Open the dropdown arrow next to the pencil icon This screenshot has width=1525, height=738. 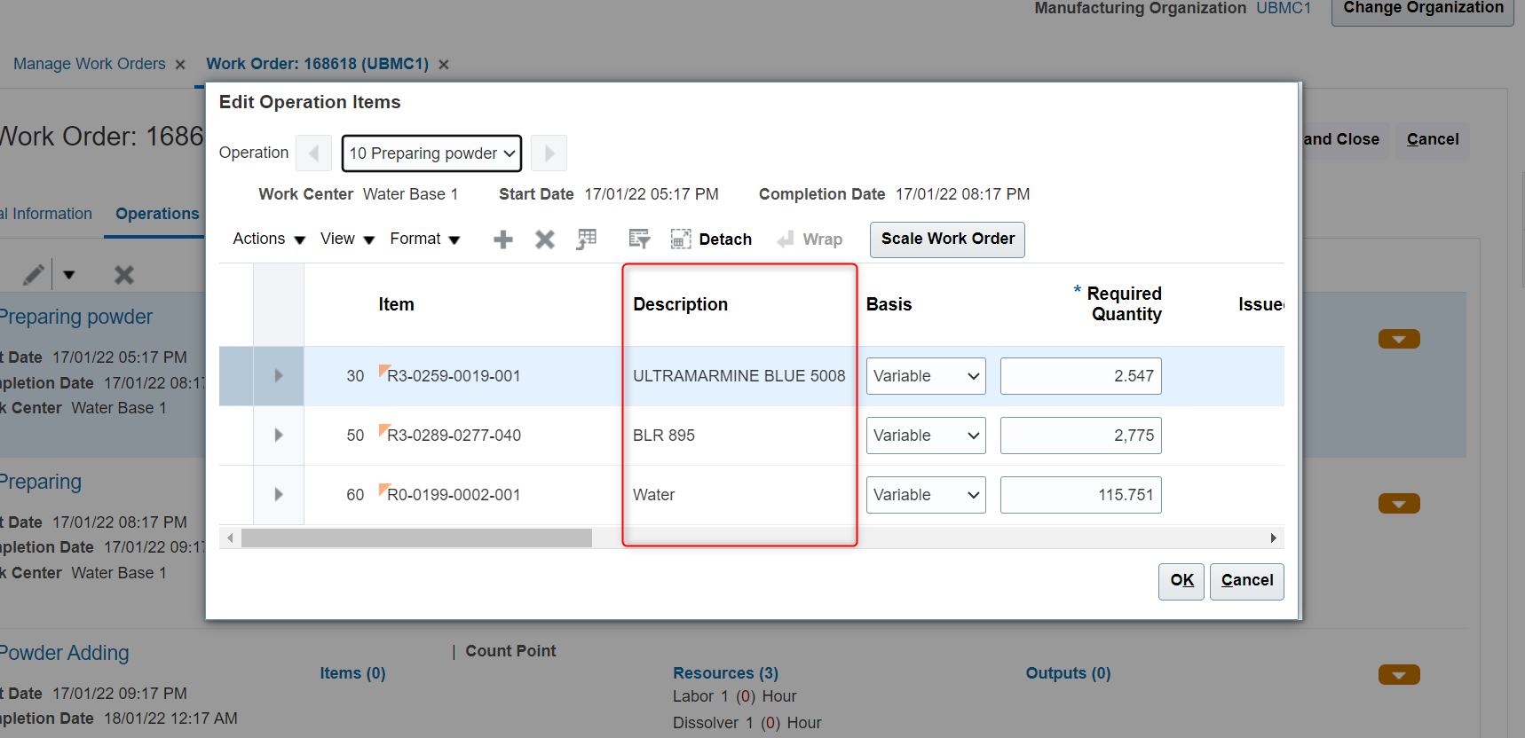coord(69,275)
